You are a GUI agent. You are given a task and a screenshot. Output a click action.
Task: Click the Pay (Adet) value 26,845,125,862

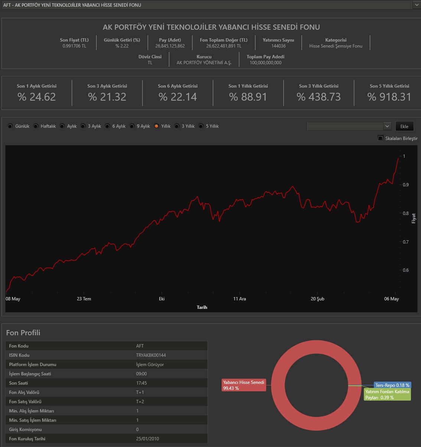170,46
